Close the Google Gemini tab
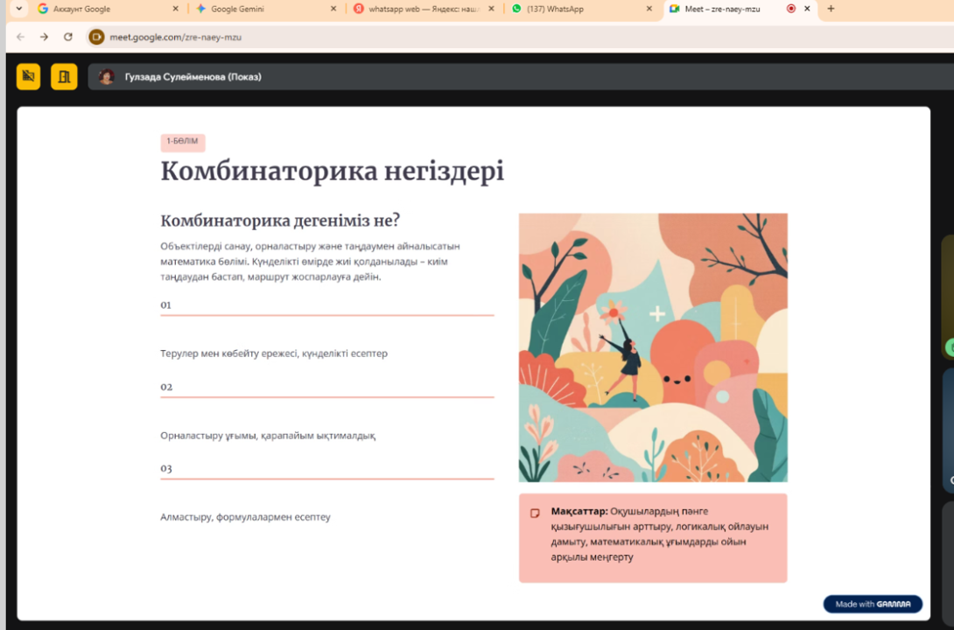The image size is (954, 630). 333,9
